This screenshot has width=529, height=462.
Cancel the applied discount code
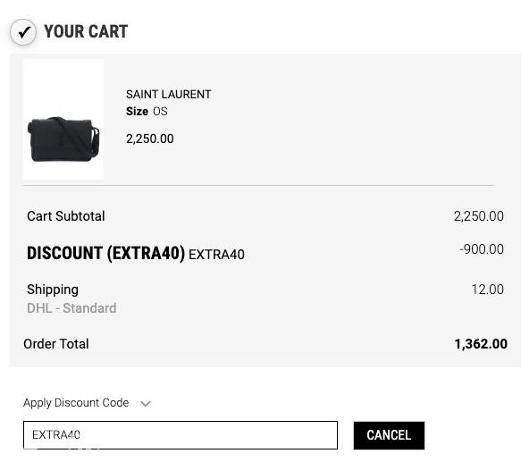[389, 435]
